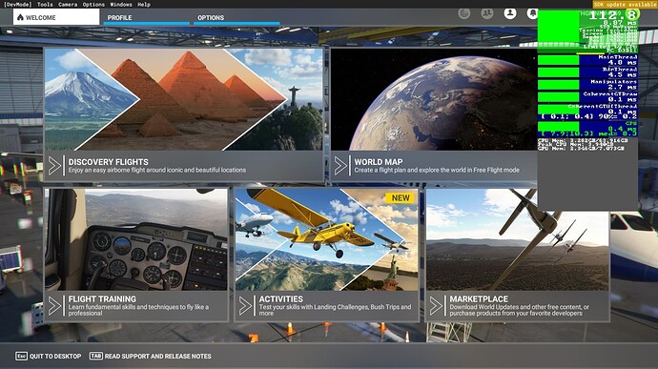
Task: Open the Camera menu
Action: coord(68,4)
